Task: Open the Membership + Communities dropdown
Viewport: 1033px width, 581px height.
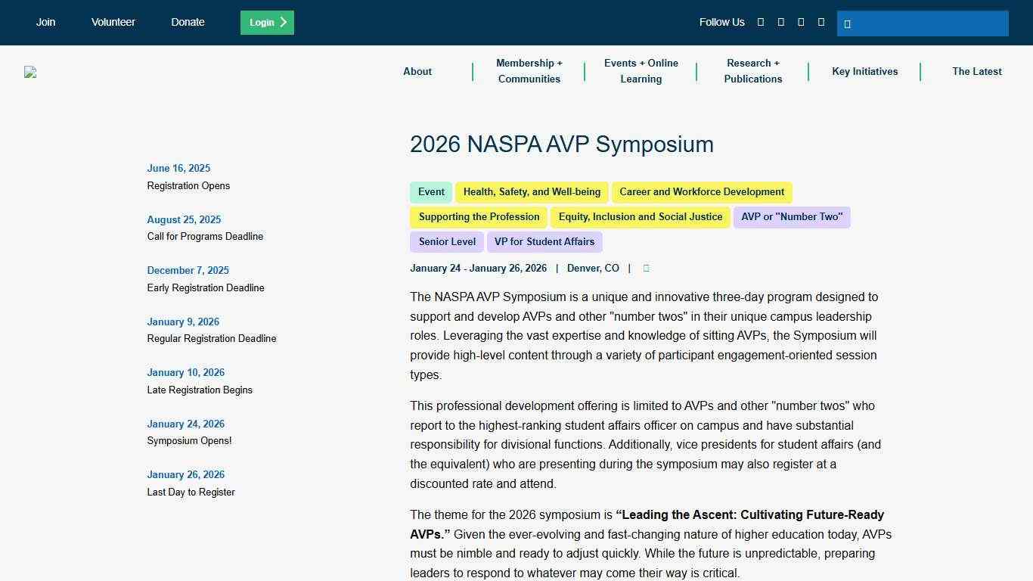Action: click(x=529, y=71)
